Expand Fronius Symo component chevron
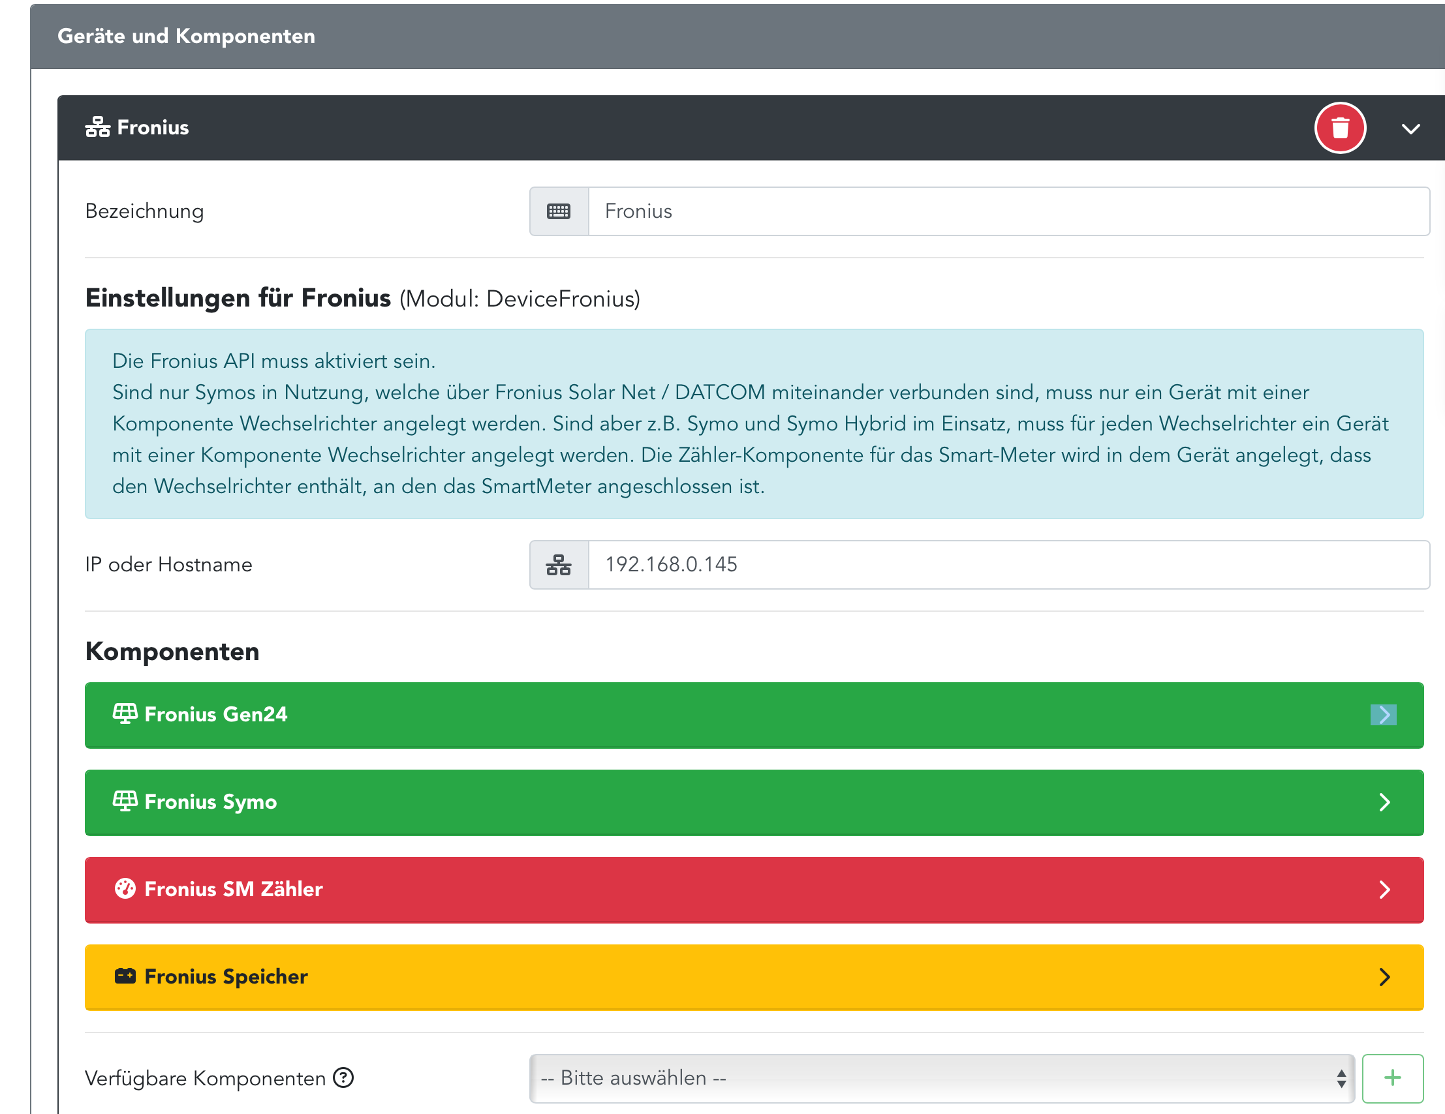1445x1114 pixels. (1384, 802)
